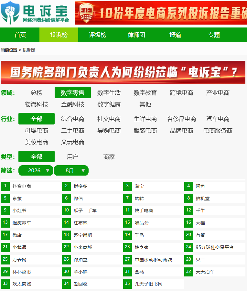Select 全部 in the 行业 row
Viewport: 247px width, 291px height.
coord(37,119)
